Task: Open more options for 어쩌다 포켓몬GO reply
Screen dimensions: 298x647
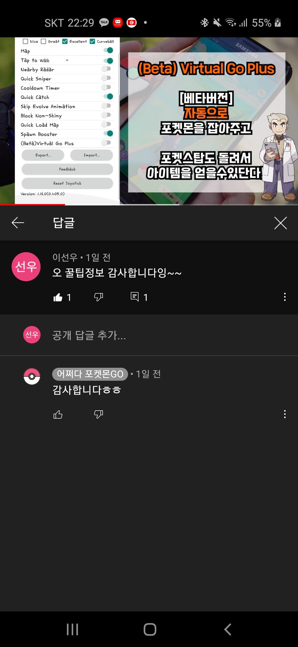Action: click(x=285, y=414)
